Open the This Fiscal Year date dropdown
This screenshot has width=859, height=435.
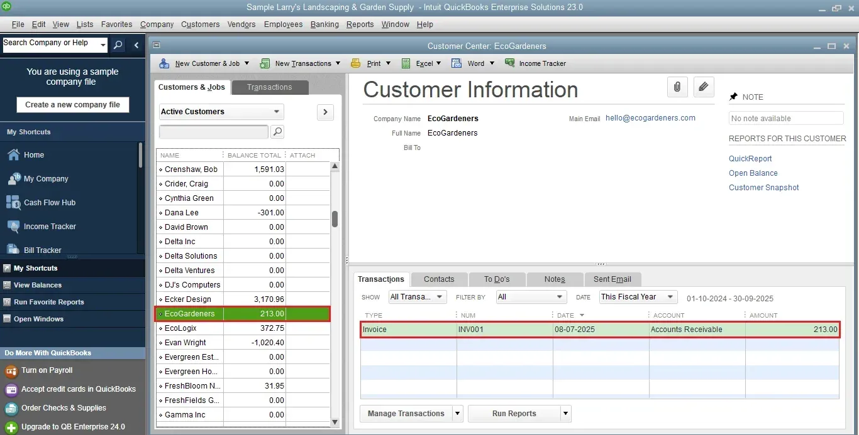pyautogui.click(x=638, y=297)
